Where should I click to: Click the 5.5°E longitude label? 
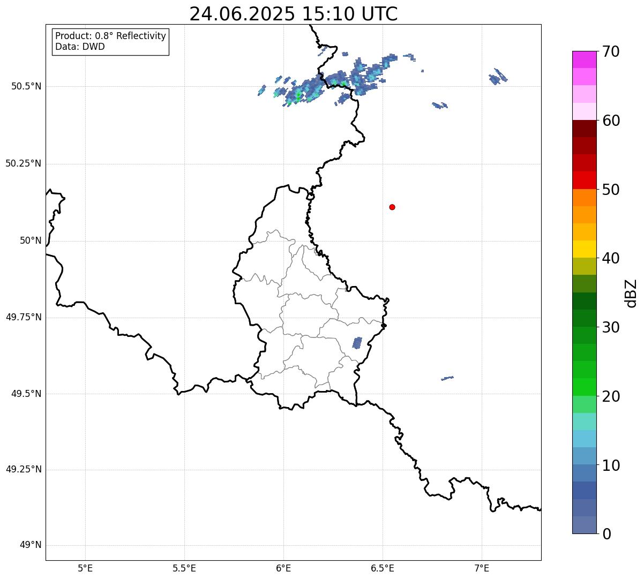tap(184, 568)
